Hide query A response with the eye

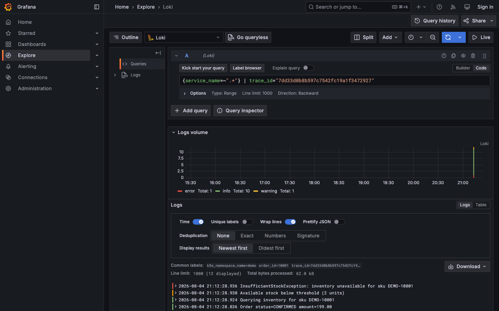pyautogui.click(x=463, y=56)
